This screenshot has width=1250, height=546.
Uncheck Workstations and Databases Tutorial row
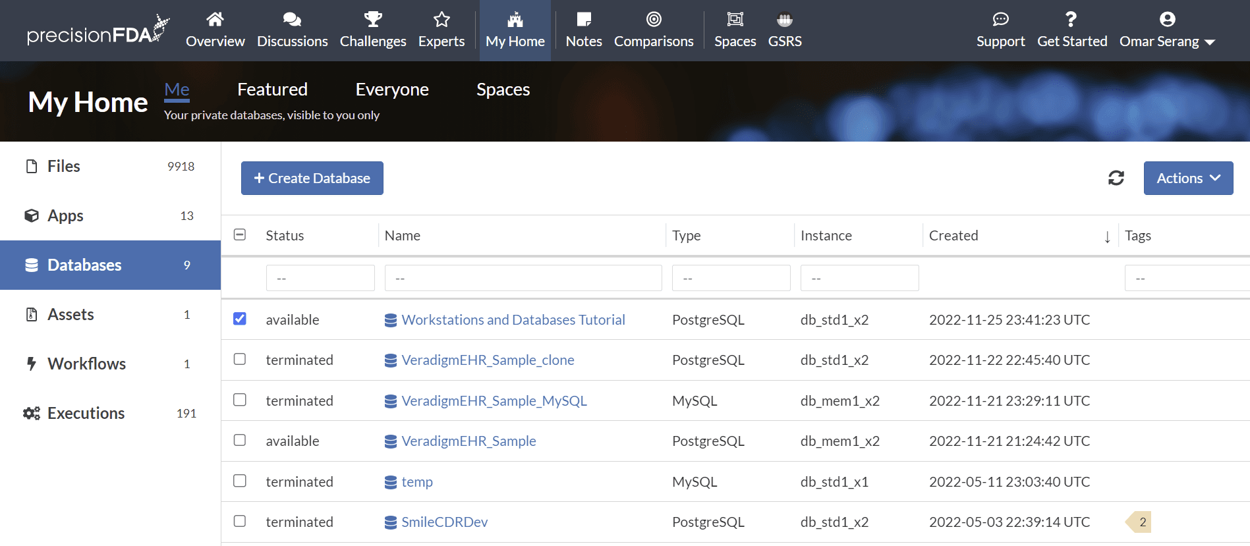[240, 319]
